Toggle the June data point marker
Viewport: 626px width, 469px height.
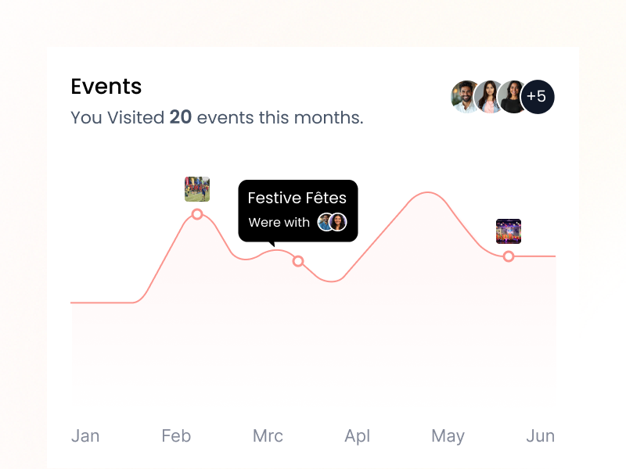coord(508,256)
